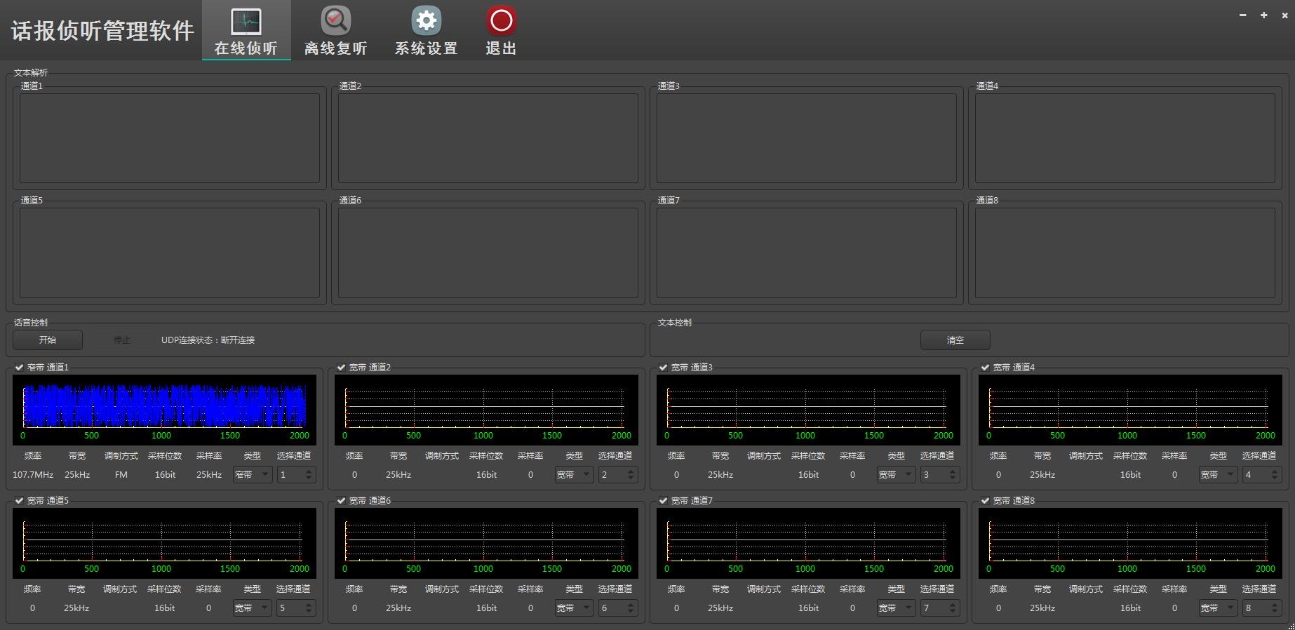Click the 宽带 通道7 spectrum chart
The height and width of the screenshot is (630, 1295).
click(x=808, y=543)
